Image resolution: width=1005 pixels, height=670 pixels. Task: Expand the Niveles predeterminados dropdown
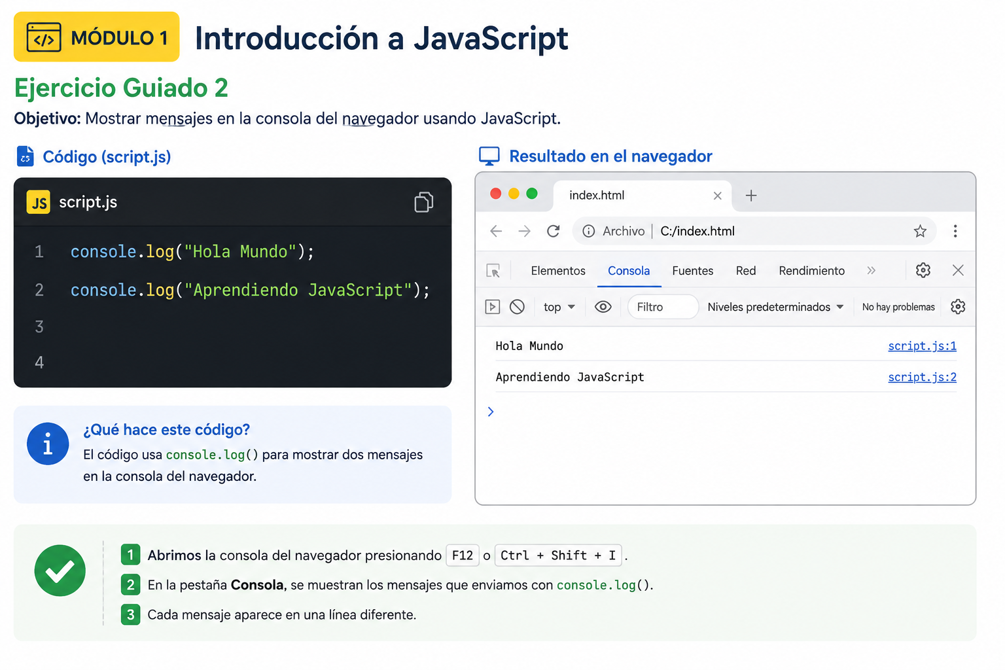pyautogui.click(x=775, y=307)
